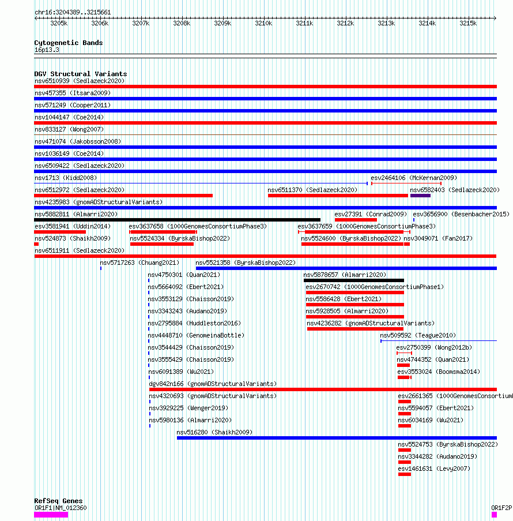Open the nsv3553129 (Chaisson2019) label

pos(191,299)
